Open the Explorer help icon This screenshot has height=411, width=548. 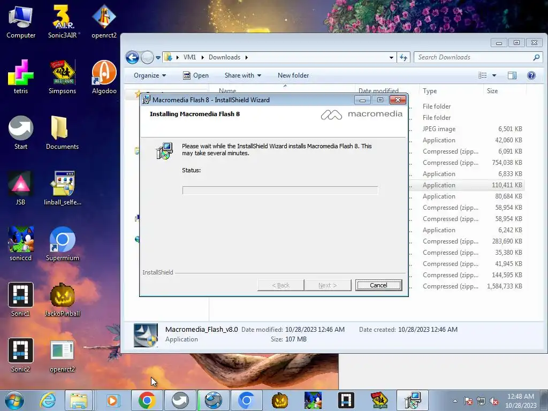pyautogui.click(x=531, y=75)
